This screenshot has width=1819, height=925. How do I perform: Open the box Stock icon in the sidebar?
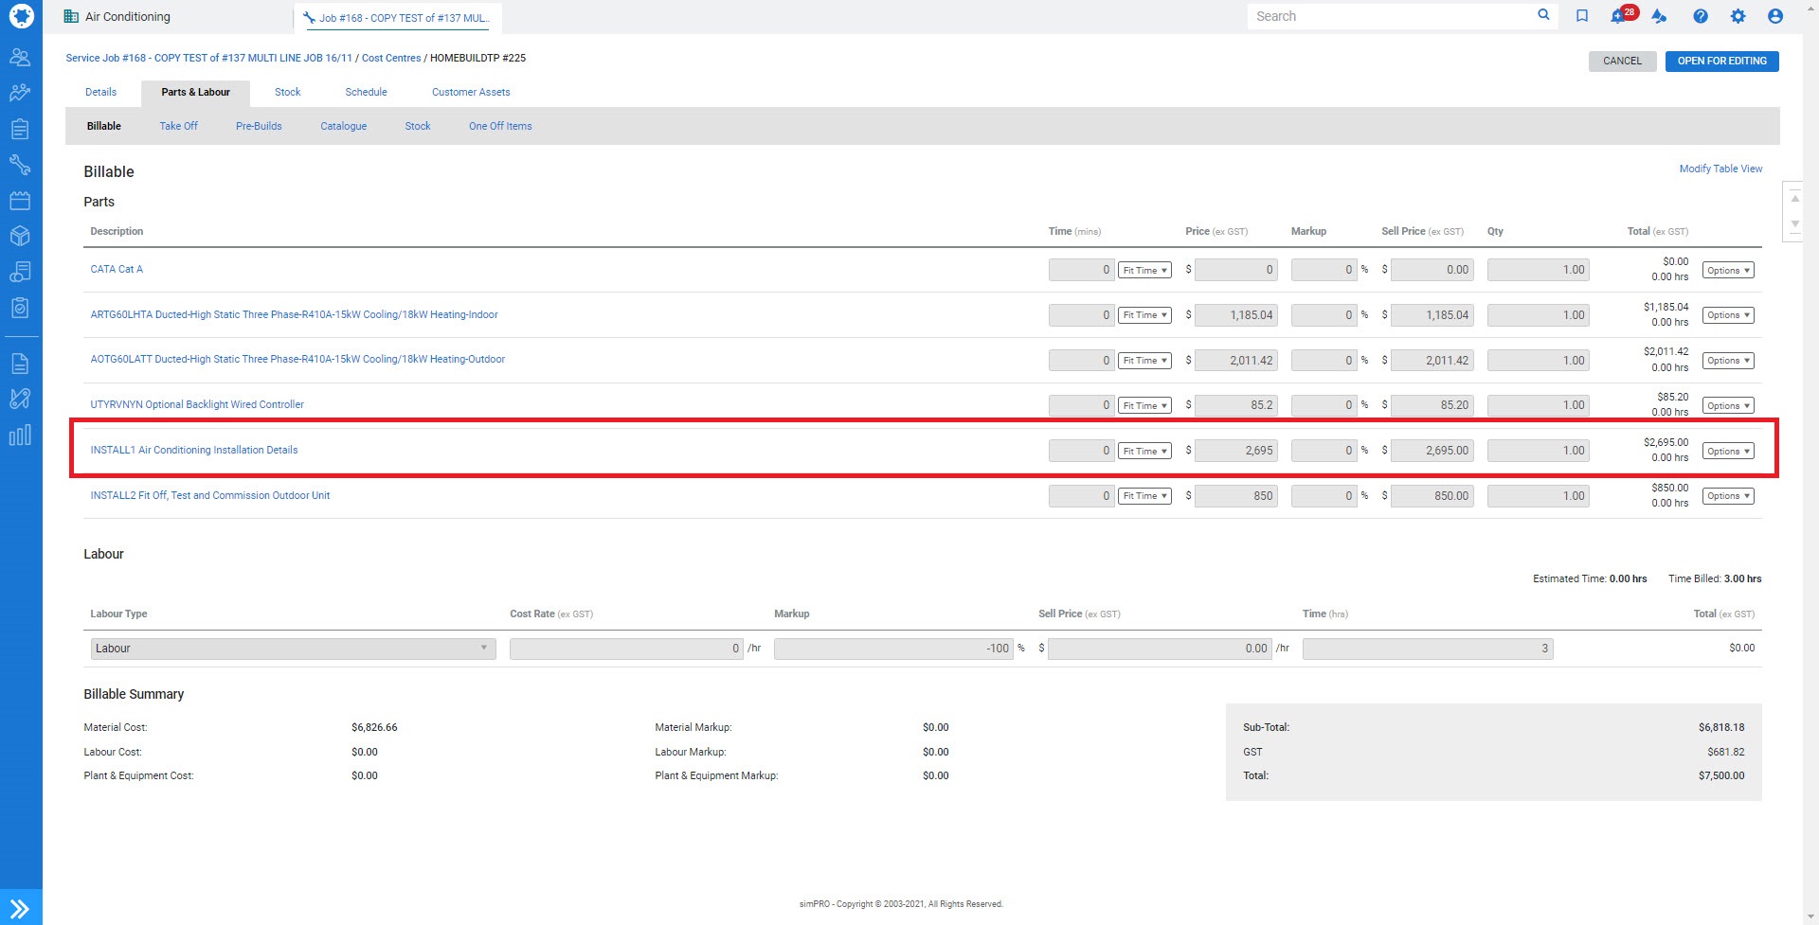(20, 236)
